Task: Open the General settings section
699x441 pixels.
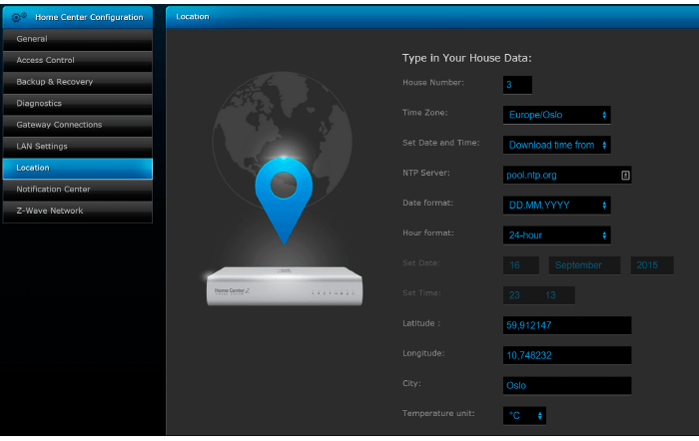Action: coord(77,38)
